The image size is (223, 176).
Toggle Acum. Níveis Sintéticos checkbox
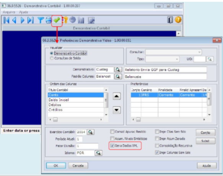point(112,138)
